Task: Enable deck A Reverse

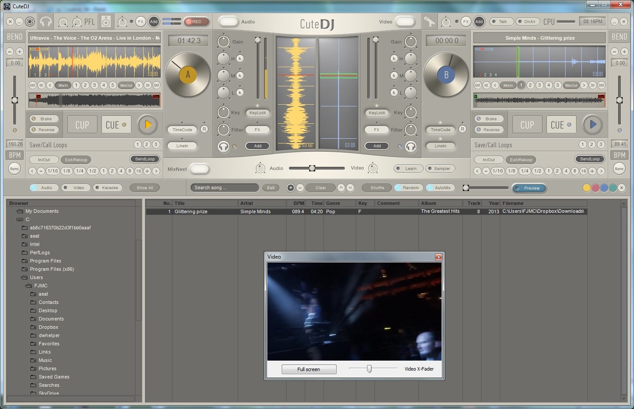Action: (x=44, y=130)
